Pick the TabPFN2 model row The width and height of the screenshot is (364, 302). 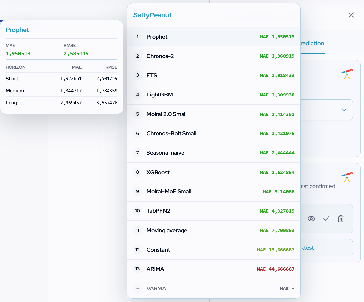click(x=214, y=211)
